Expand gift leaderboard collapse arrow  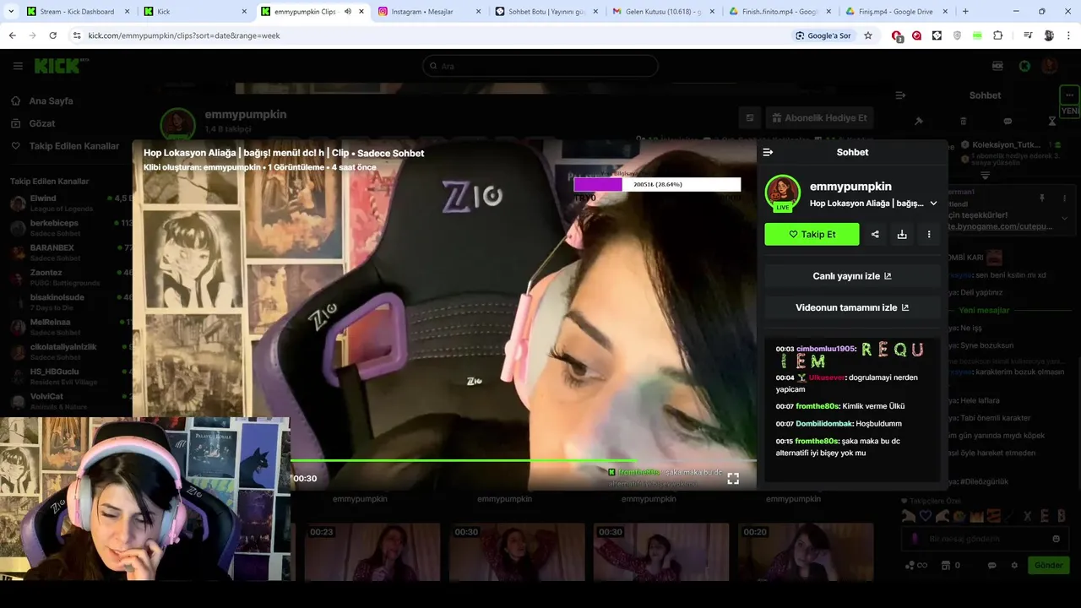click(x=985, y=176)
